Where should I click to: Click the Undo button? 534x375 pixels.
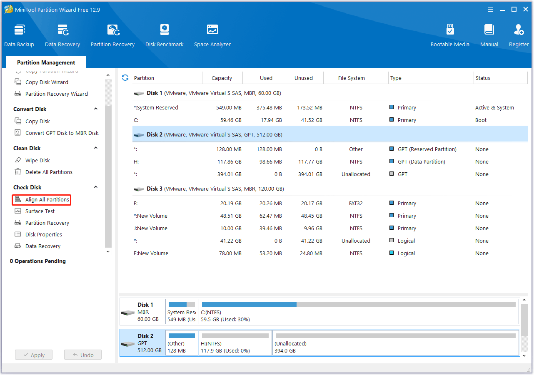point(83,355)
